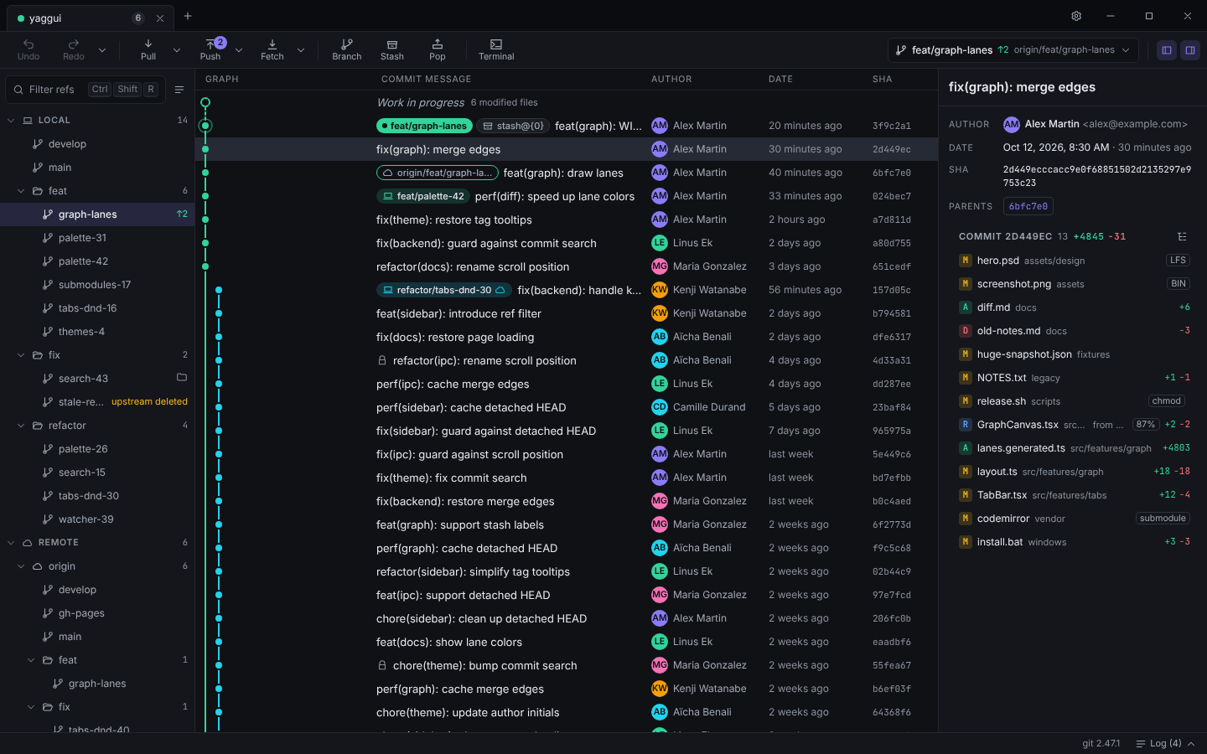The height and width of the screenshot is (754, 1207).
Task: Click Kenji Watanabe avatar on 157d05c row
Action: (x=660, y=290)
